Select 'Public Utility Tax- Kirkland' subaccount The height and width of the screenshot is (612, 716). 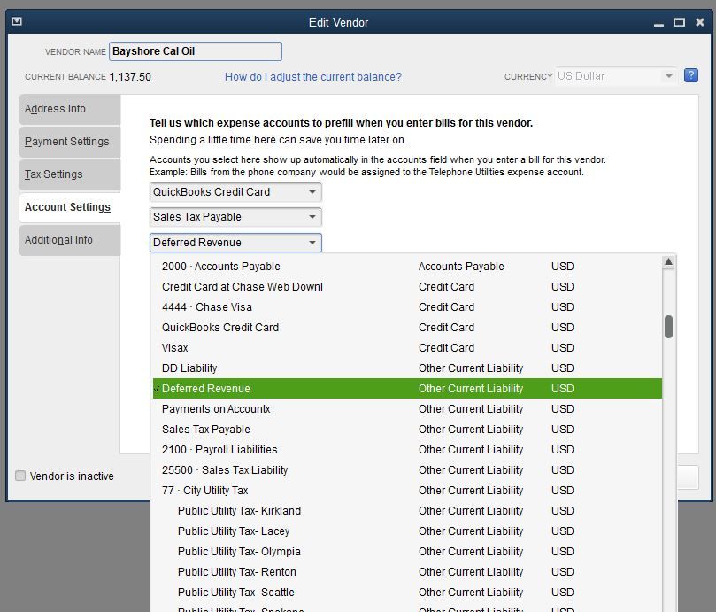(x=407, y=510)
